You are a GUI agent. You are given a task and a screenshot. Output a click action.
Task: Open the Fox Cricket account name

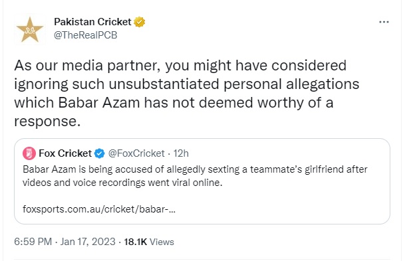(65, 153)
